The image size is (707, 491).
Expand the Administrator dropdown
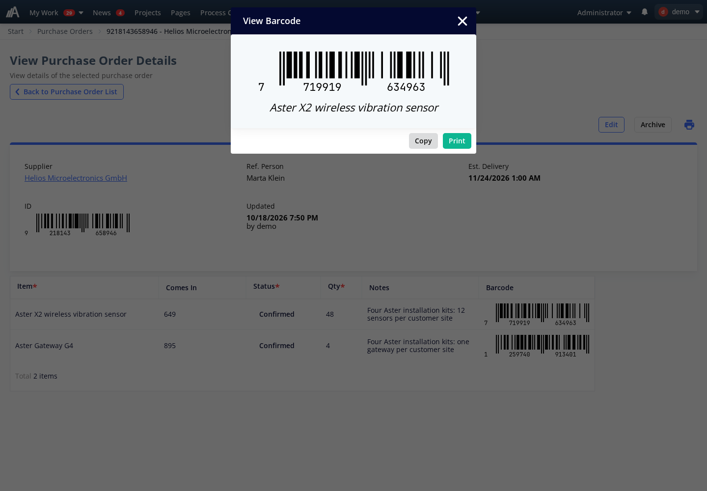pyautogui.click(x=604, y=12)
